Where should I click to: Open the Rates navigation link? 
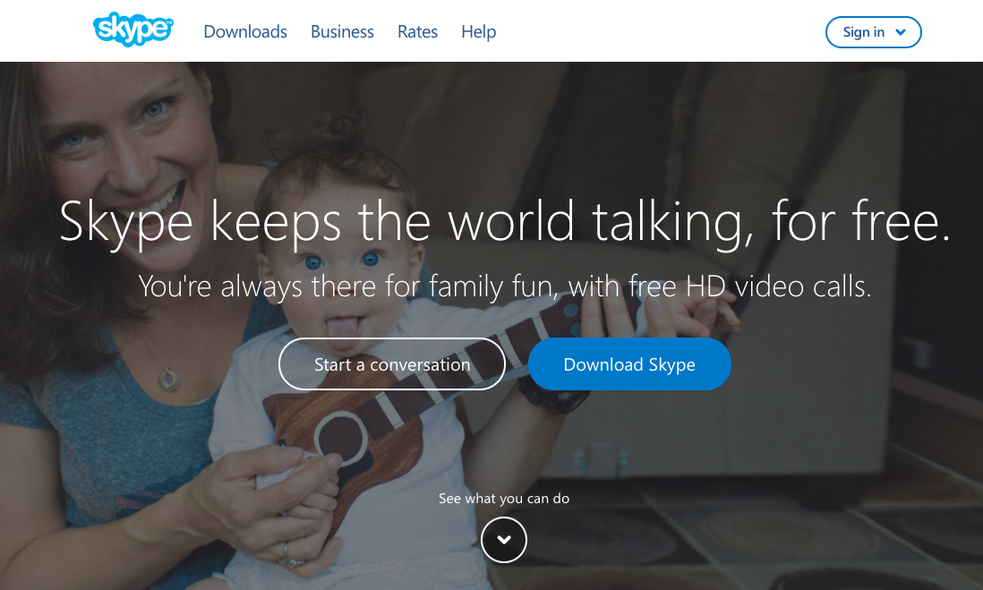coord(417,32)
